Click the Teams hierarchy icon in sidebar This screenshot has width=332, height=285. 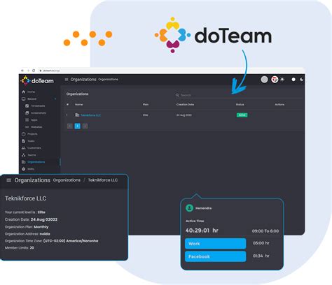coord(24,155)
